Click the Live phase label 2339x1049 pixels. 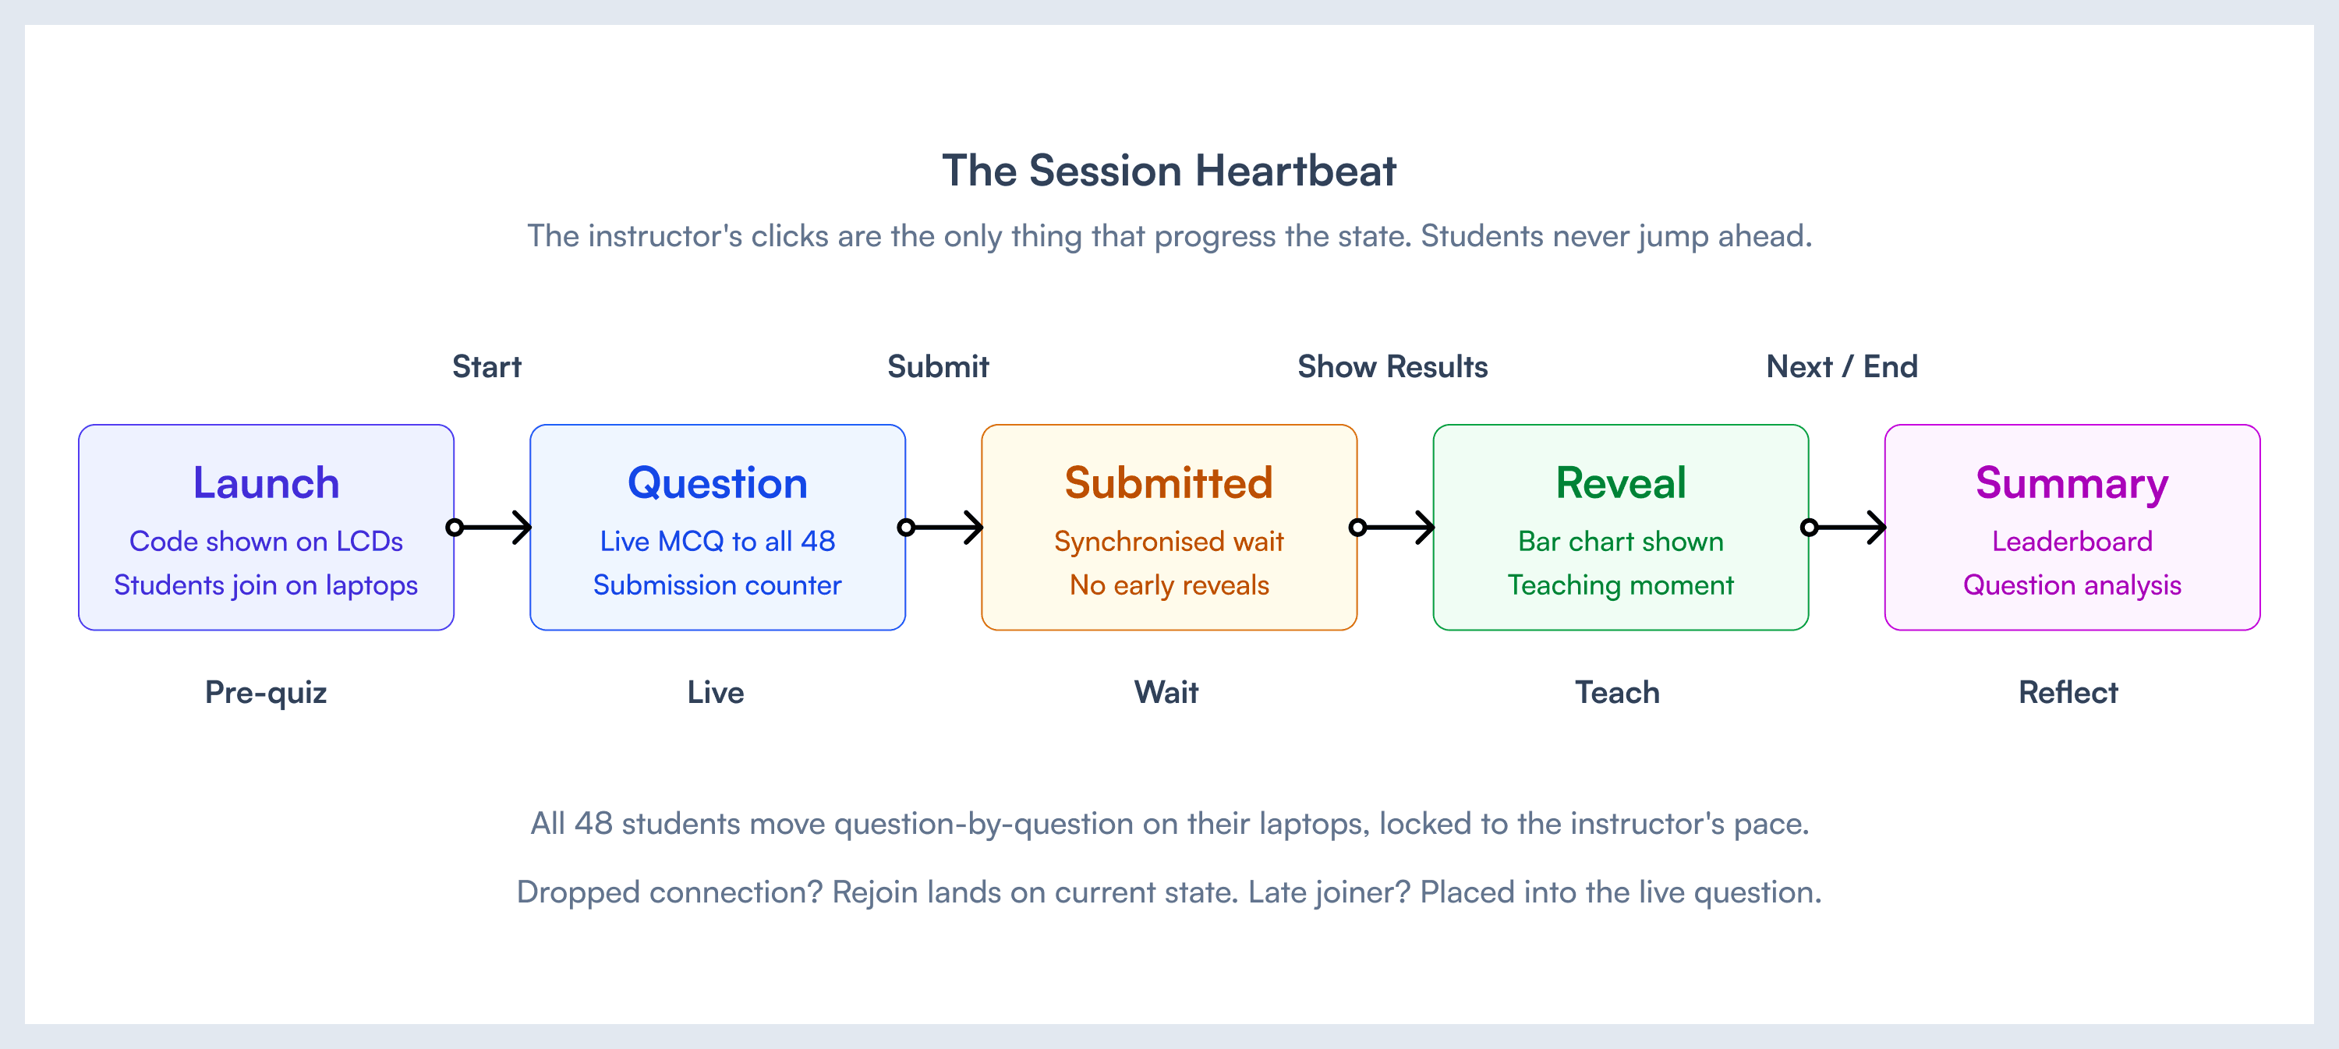[716, 692]
